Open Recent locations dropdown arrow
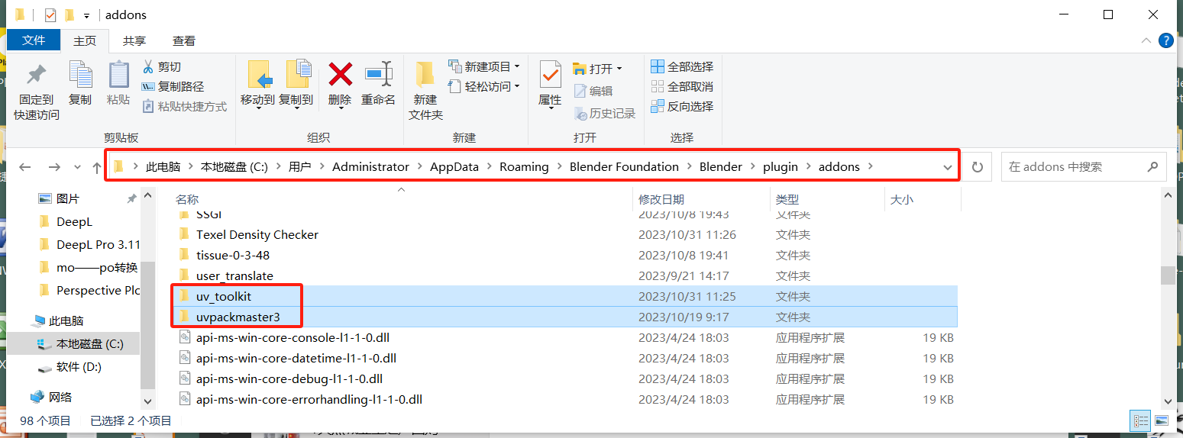Image resolution: width=1183 pixels, height=438 pixels. coord(77,167)
